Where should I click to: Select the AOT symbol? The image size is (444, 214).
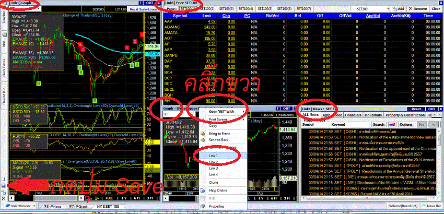pyautogui.click(x=168, y=38)
